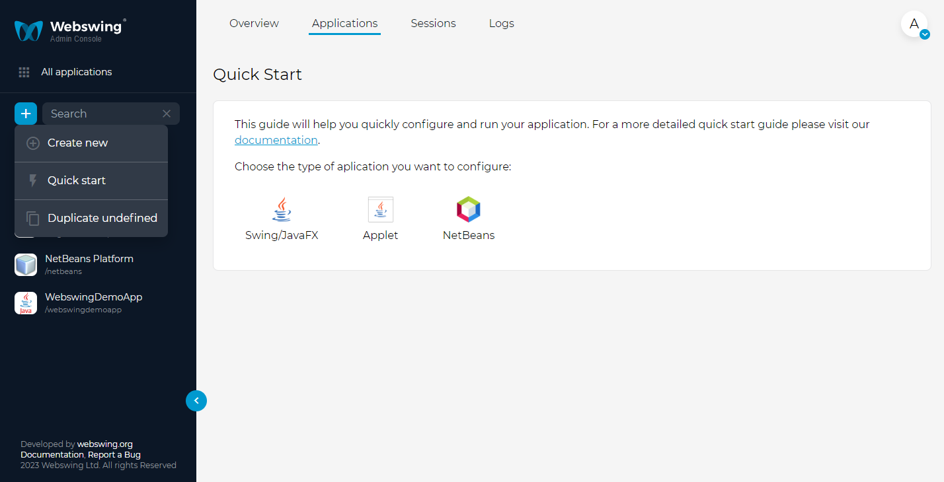
Task: Click the Quick Start page heading
Action: tap(257, 75)
